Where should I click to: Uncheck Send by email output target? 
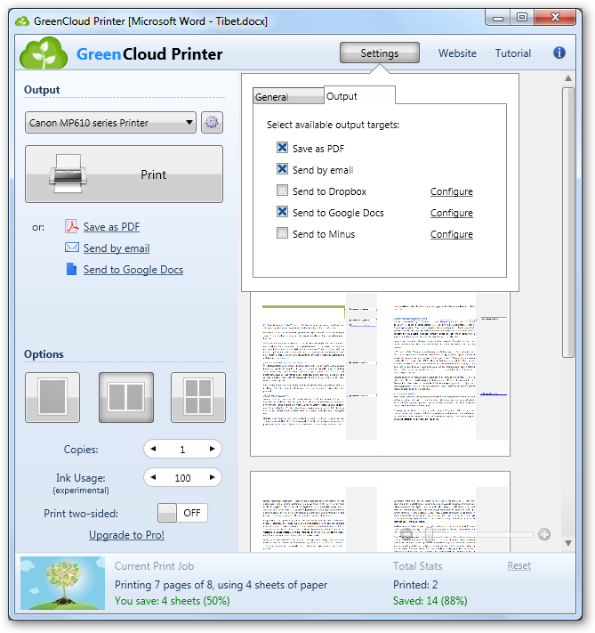282,169
